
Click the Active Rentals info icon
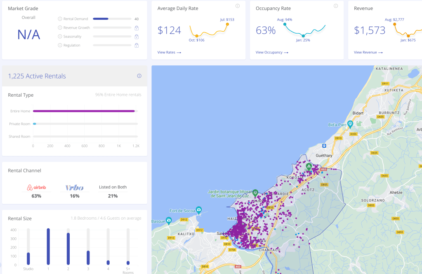[139, 76]
